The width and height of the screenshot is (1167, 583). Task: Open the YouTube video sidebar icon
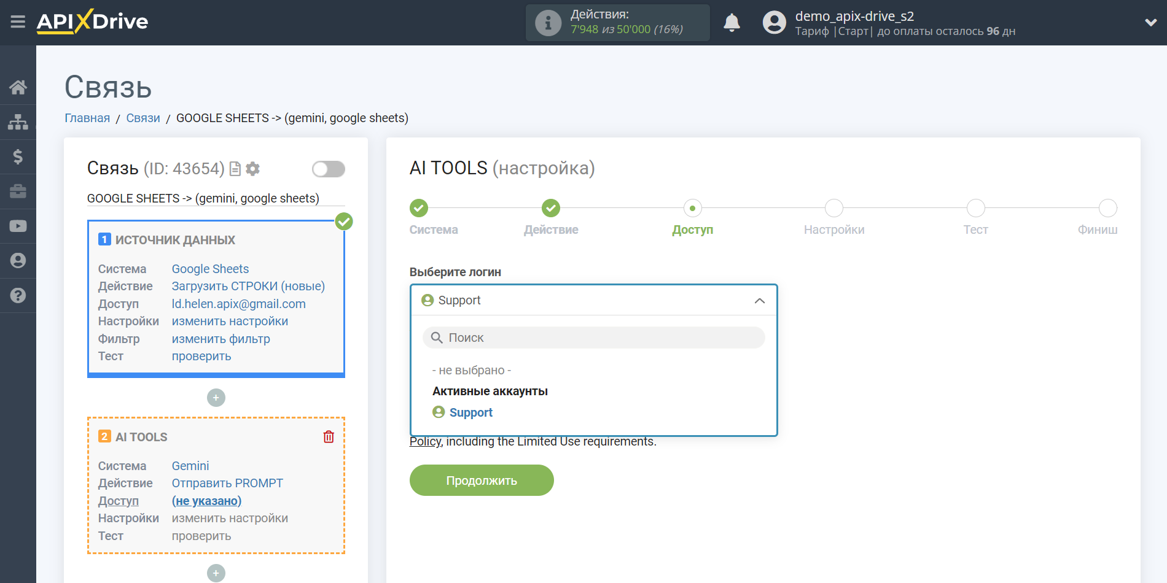pyautogui.click(x=18, y=226)
